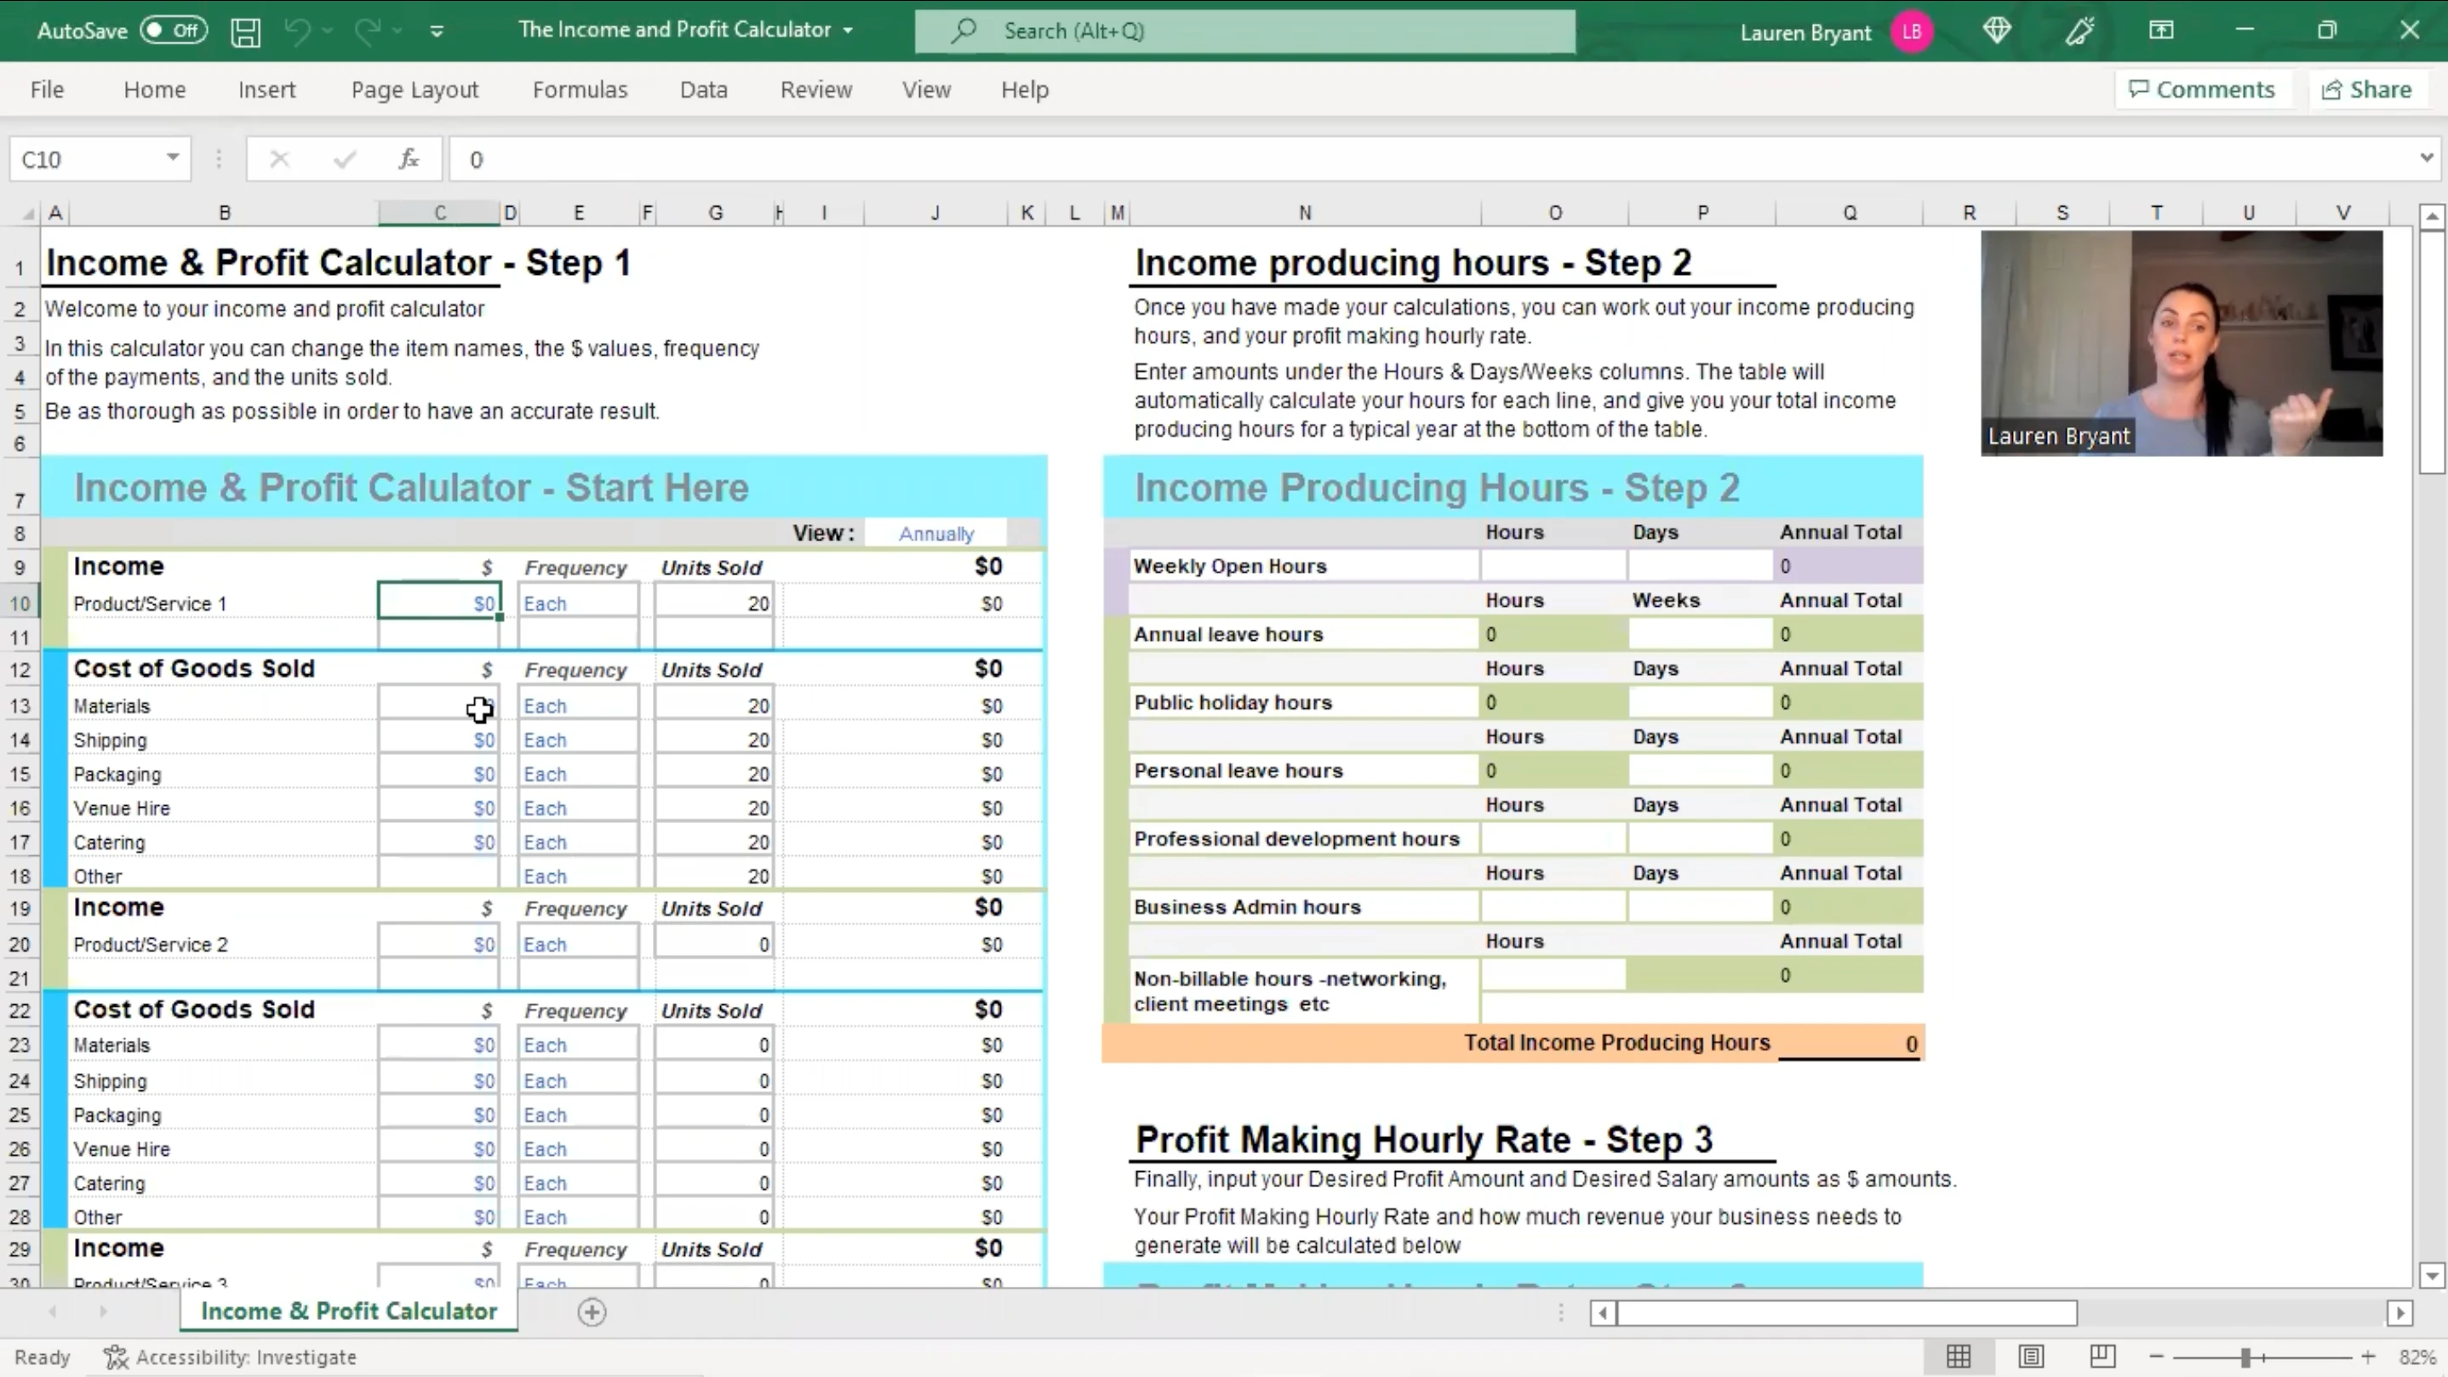Screen dimensions: 2448x1377
Task: Click the Share button
Action: click(x=2366, y=89)
